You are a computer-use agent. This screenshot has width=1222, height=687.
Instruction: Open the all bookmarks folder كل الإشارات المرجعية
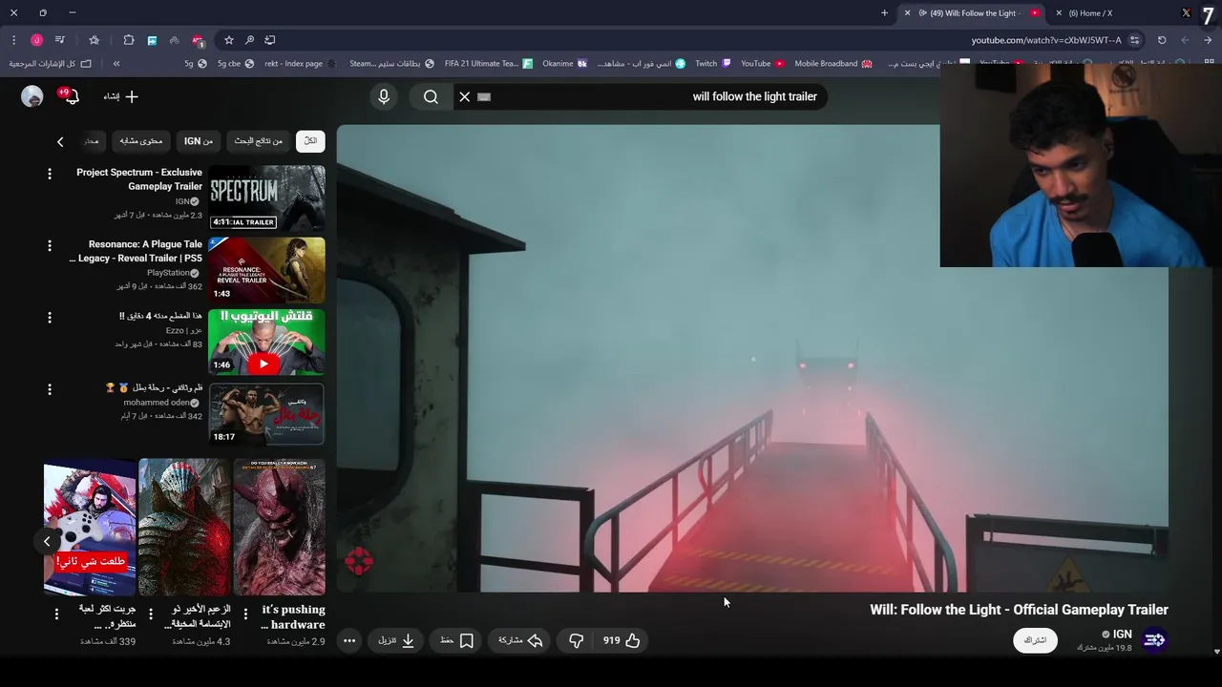[x=51, y=63]
